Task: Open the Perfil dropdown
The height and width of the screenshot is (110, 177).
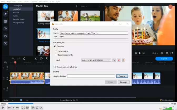Action: click(x=96, y=60)
